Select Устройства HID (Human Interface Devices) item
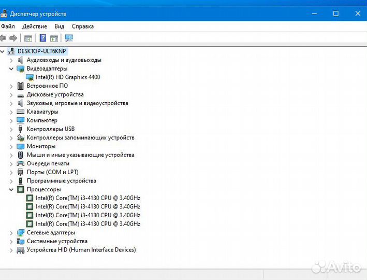 pos(81,250)
